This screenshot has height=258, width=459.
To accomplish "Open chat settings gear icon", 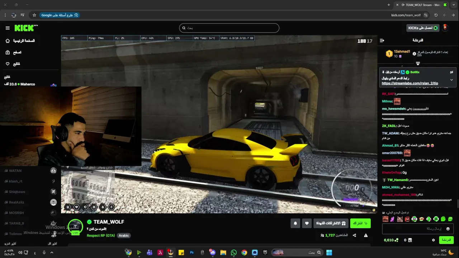I will pos(434,240).
